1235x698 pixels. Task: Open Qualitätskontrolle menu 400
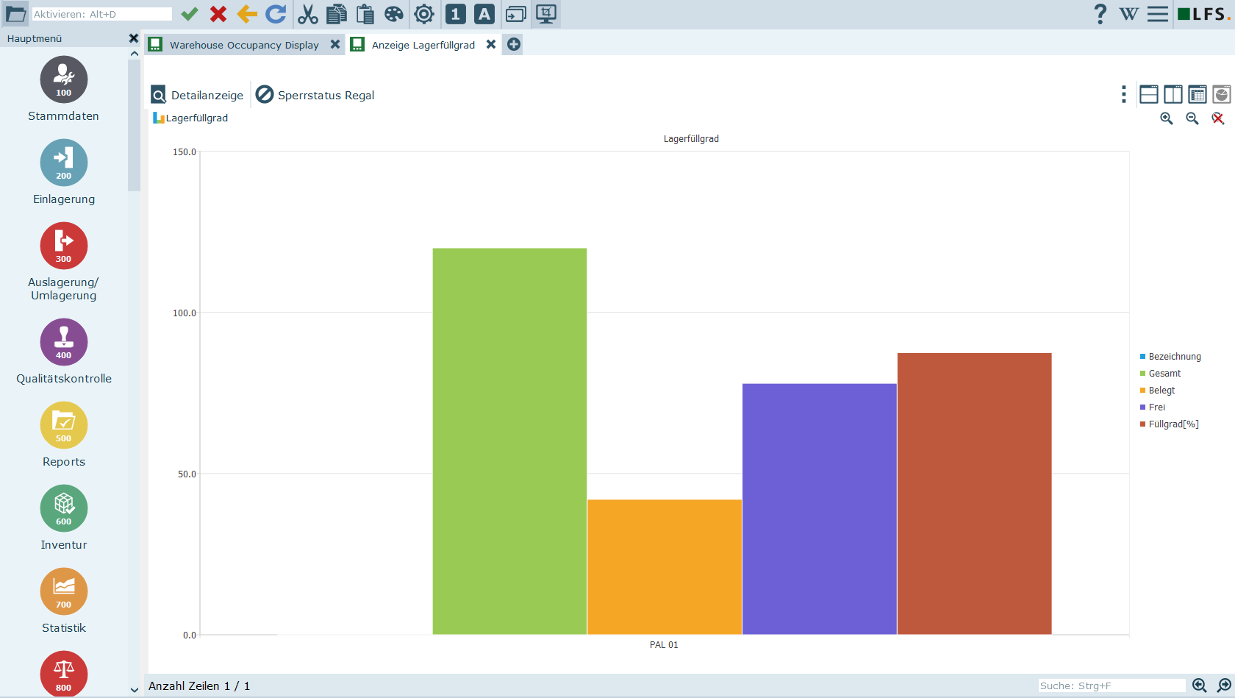(64, 342)
